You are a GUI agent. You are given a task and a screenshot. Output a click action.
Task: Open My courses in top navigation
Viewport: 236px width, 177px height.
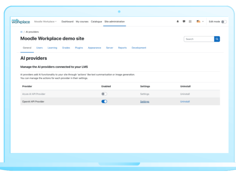tap(82, 21)
